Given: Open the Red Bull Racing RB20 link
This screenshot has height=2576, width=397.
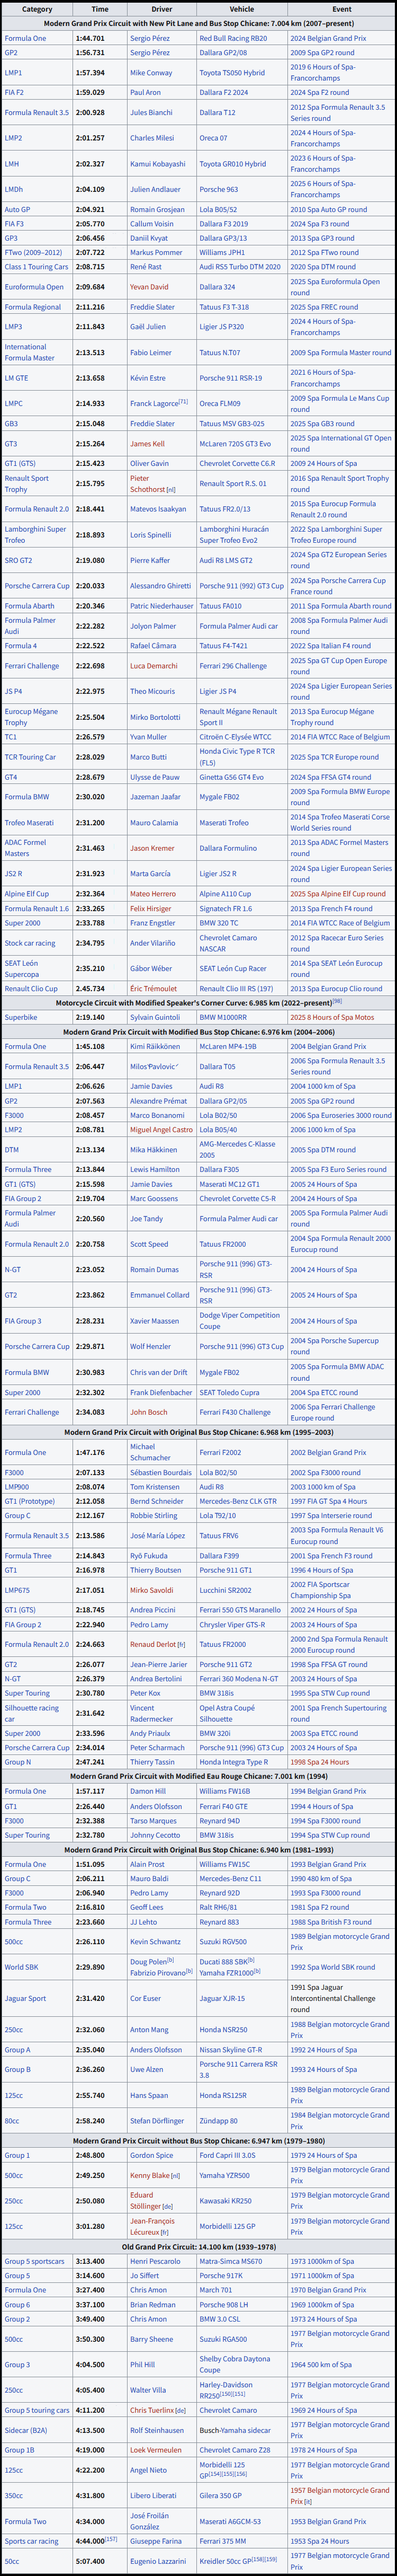Looking at the screenshot, I should coord(232,38).
